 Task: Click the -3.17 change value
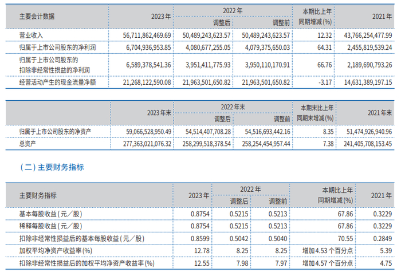click(x=325, y=82)
